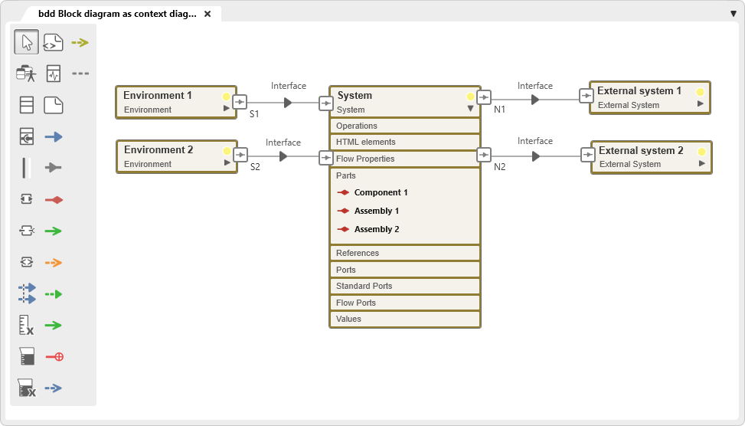Click yellow indicator on External system 2

pos(701,152)
